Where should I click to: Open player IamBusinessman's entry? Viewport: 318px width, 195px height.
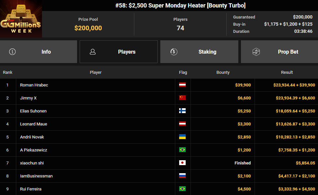click(159, 176)
